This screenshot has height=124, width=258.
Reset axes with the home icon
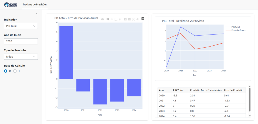tap(138, 19)
